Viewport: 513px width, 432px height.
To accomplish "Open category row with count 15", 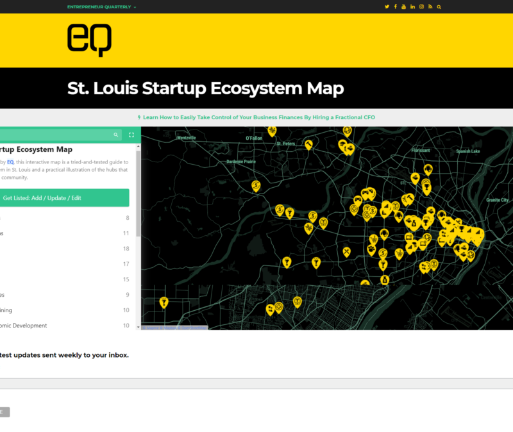I will click(65, 279).
